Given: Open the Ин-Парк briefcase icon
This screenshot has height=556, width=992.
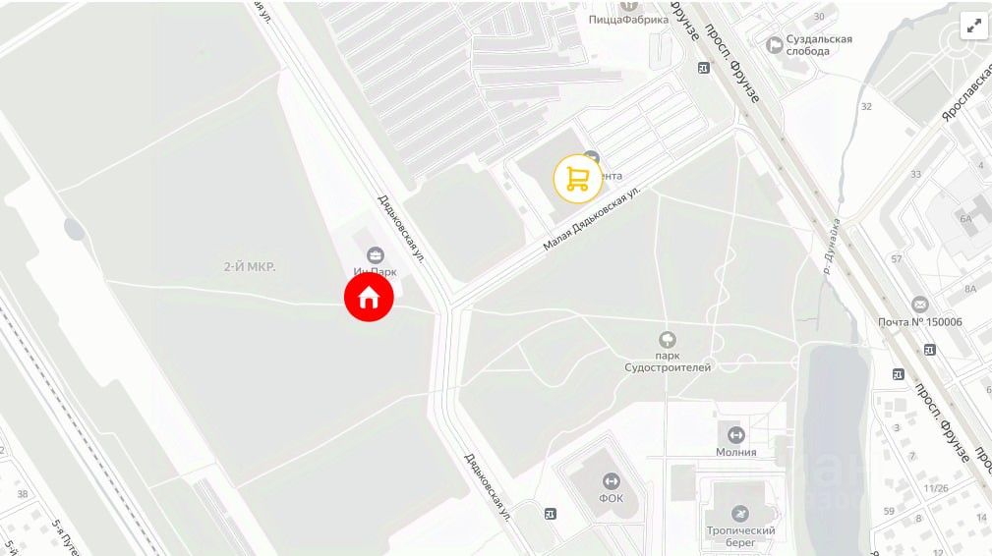Looking at the screenshot, I should pyautogui.click(x=376, y=255).
